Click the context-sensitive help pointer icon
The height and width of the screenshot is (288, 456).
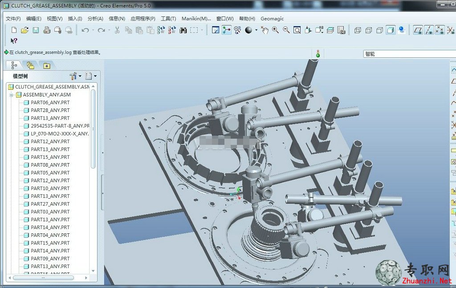click(x=14, y=41)
